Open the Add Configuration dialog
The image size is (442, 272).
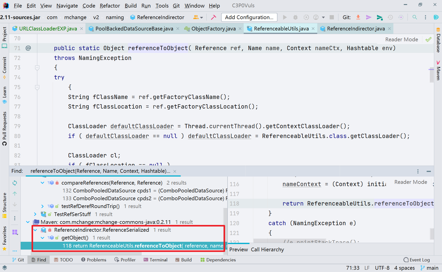pos(249,17)
